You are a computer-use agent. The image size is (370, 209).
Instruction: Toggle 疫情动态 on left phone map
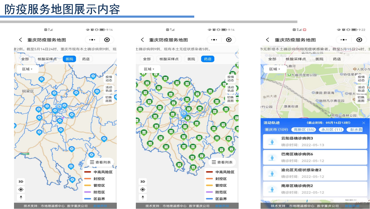[109, 79]
